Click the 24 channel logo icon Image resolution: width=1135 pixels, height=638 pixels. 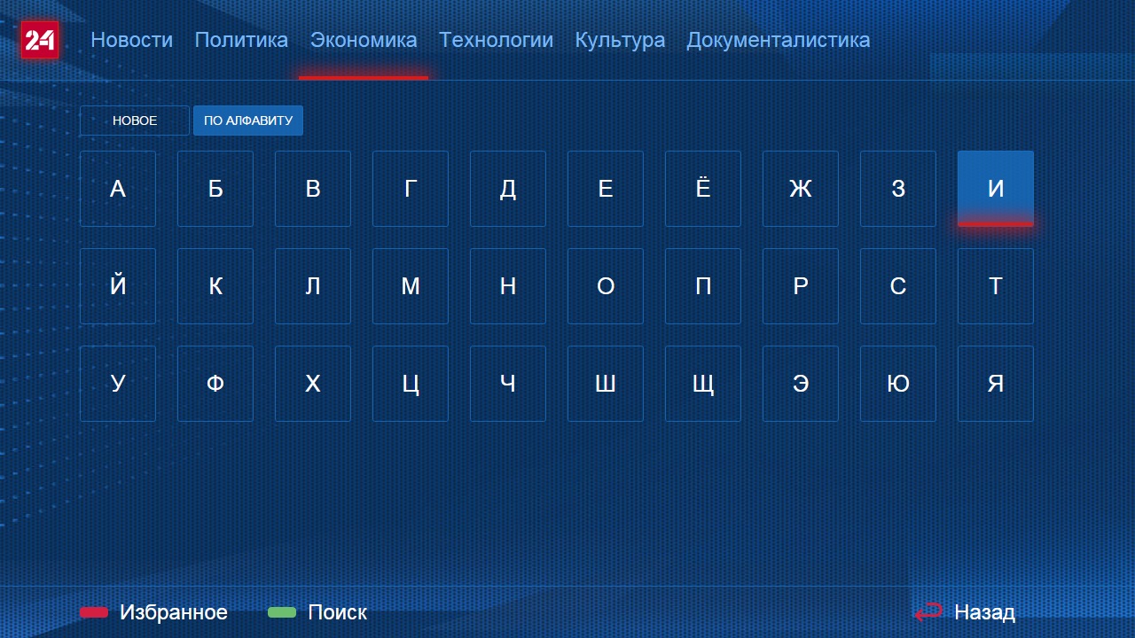point(40,40)
